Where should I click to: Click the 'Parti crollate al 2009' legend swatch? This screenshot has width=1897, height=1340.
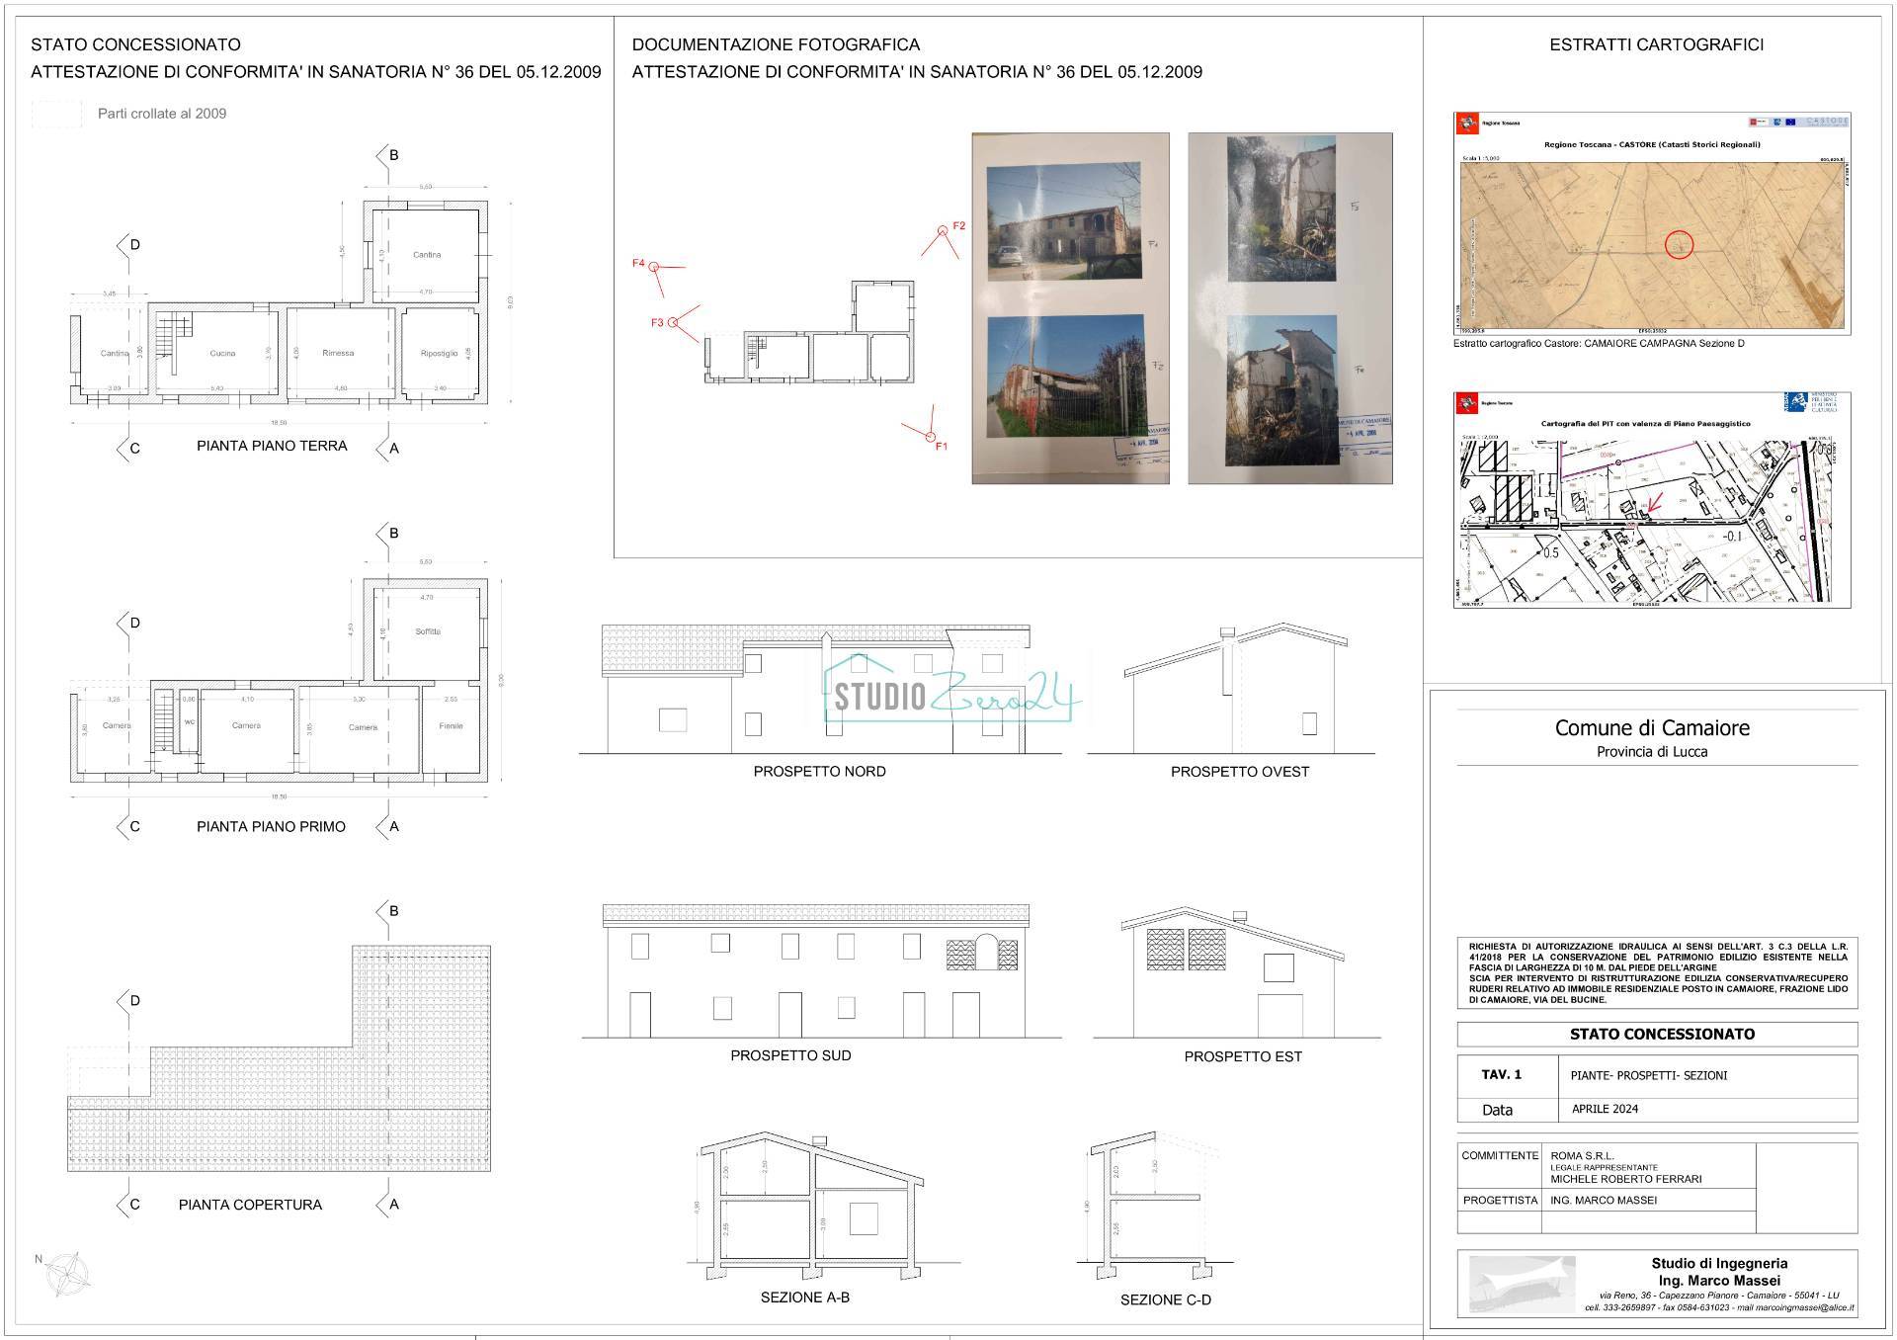pyautogui.click(x=56, y=114)
